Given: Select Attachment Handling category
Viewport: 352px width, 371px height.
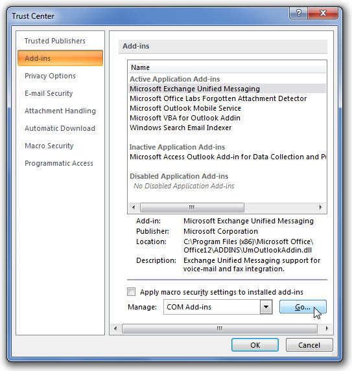Looking at the screenshot, I should (x=60, y=111).
